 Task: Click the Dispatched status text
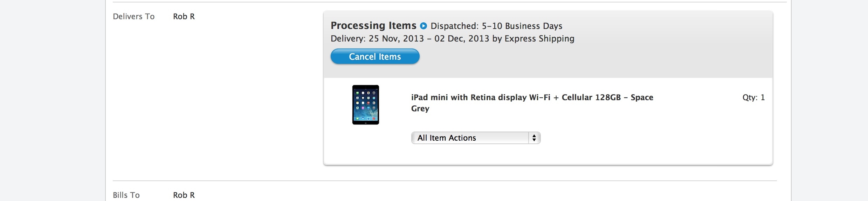coord(454,26)
